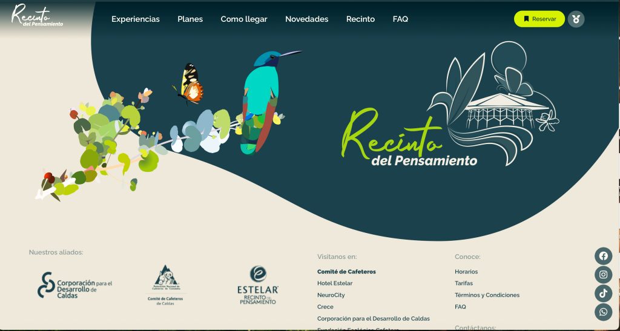
Task: Click the Recinto del Pensamiento header logo
Action: tap(37, 16)
